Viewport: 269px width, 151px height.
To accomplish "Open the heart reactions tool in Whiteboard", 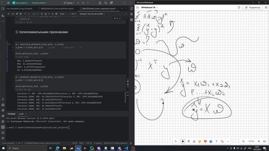I will click(x=206, y=141).
